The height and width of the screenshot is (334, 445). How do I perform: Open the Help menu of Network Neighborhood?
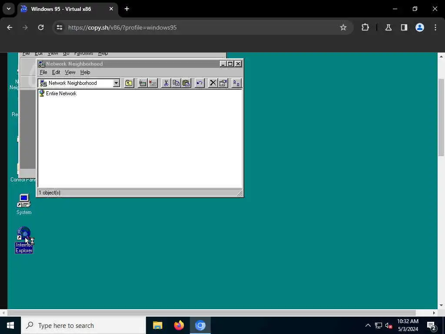[85, 72]
